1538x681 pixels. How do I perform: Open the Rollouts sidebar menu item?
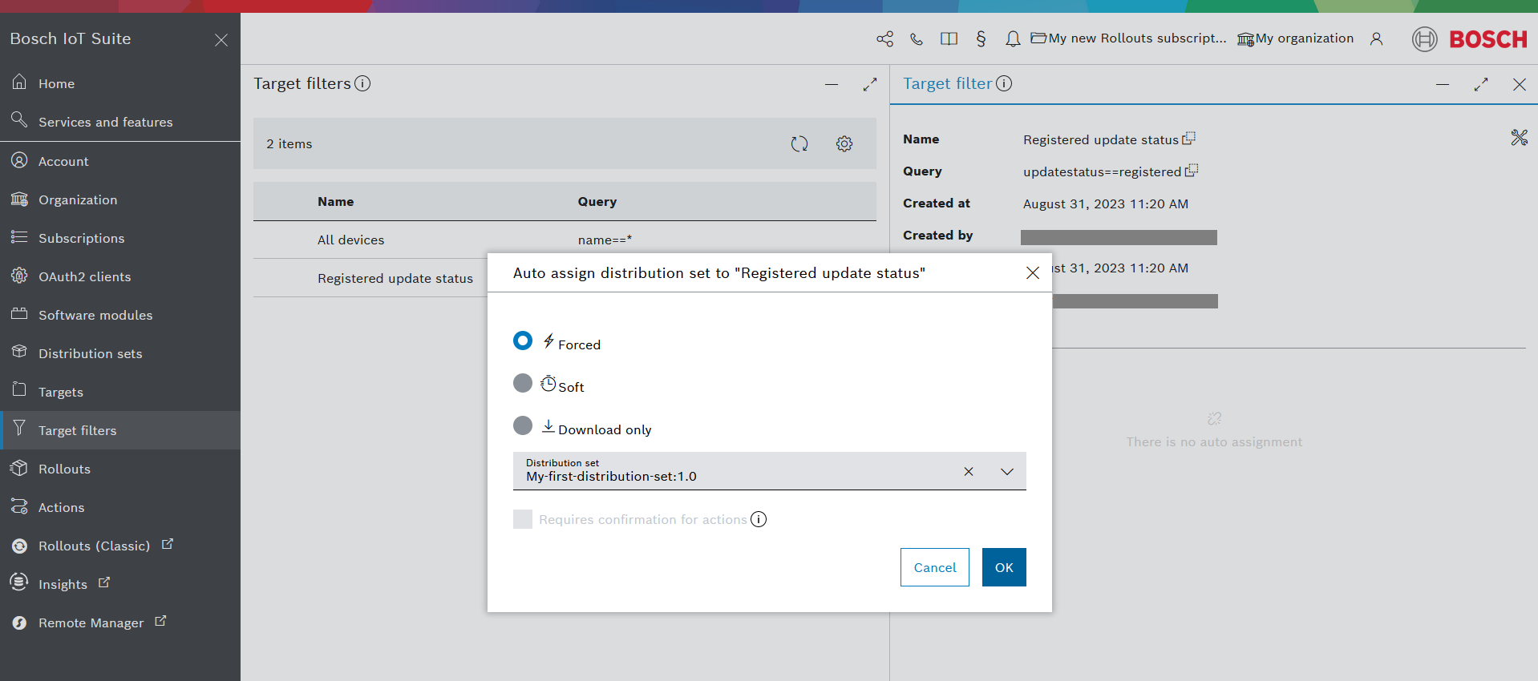coord(64,469)
